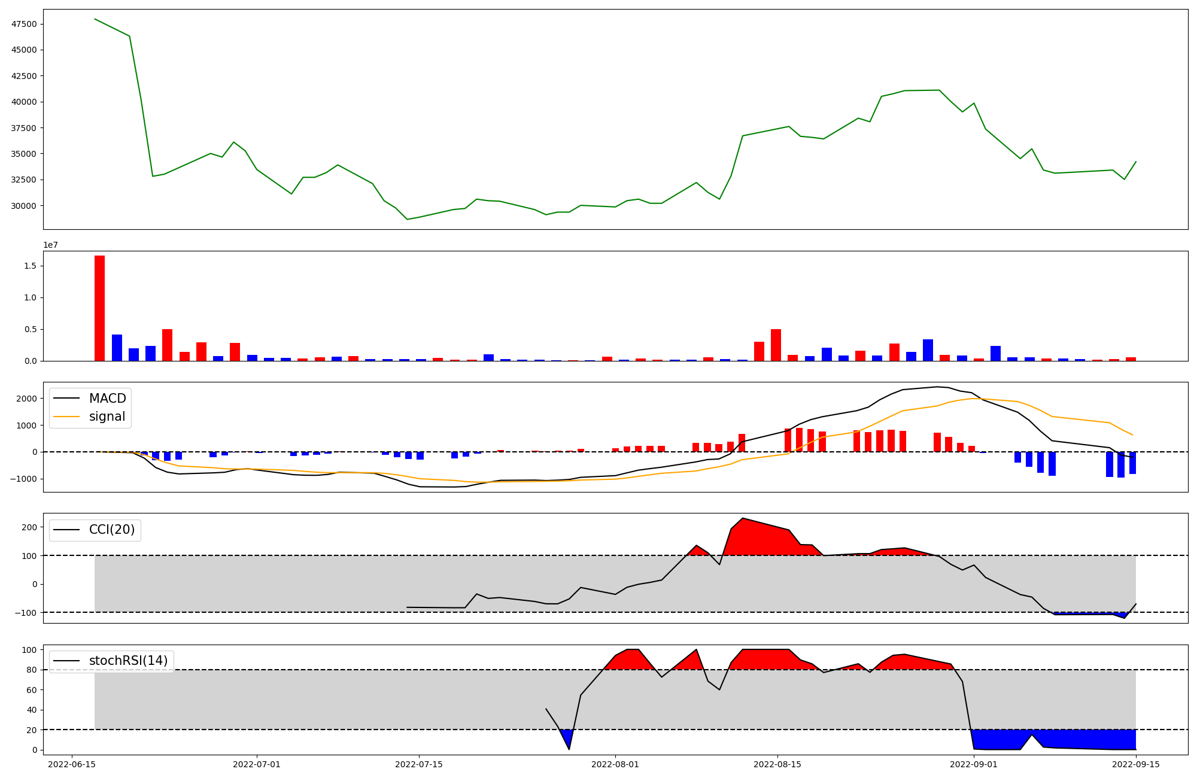
Task: Click the 2022-07-15 date tick label
Action: [419, 764]
